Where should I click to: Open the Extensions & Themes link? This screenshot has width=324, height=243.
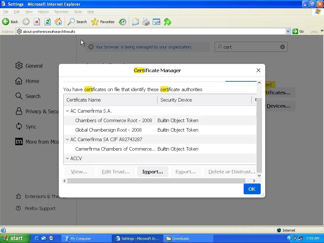(41, 196)
